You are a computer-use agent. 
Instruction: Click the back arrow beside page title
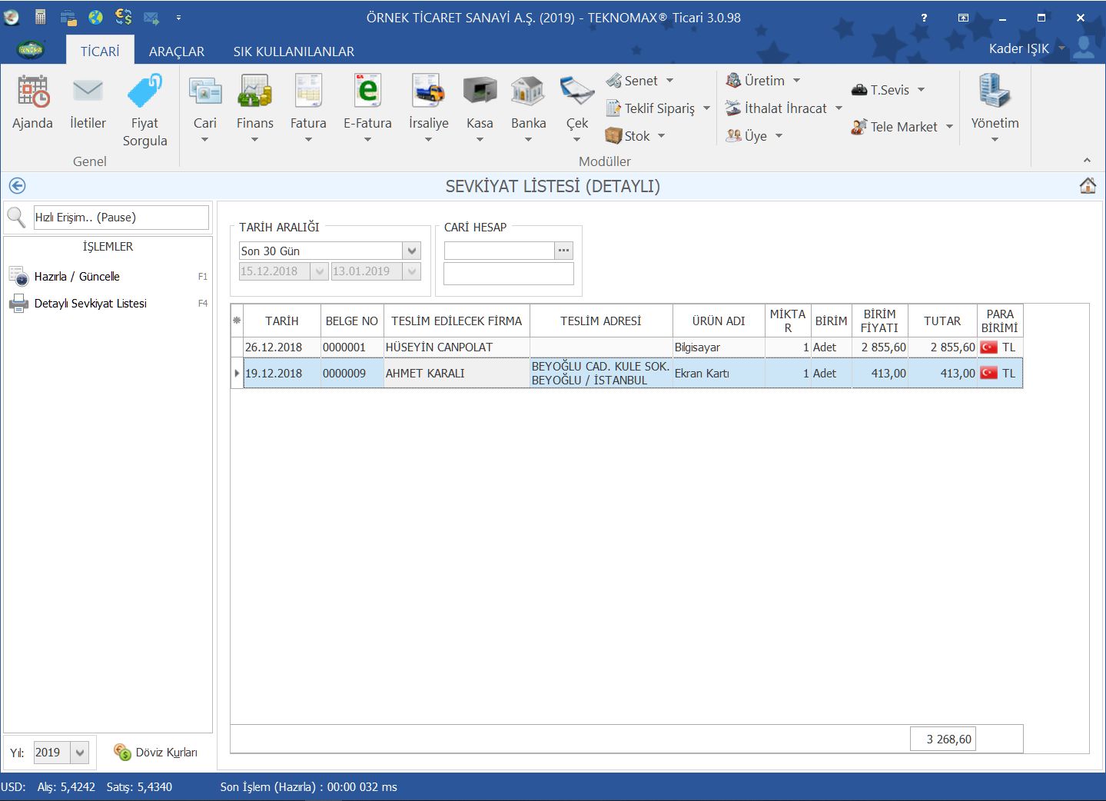pos(17,186)
